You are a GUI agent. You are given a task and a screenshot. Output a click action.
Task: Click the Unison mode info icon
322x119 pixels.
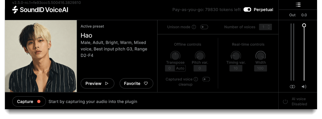coord(194,27)
